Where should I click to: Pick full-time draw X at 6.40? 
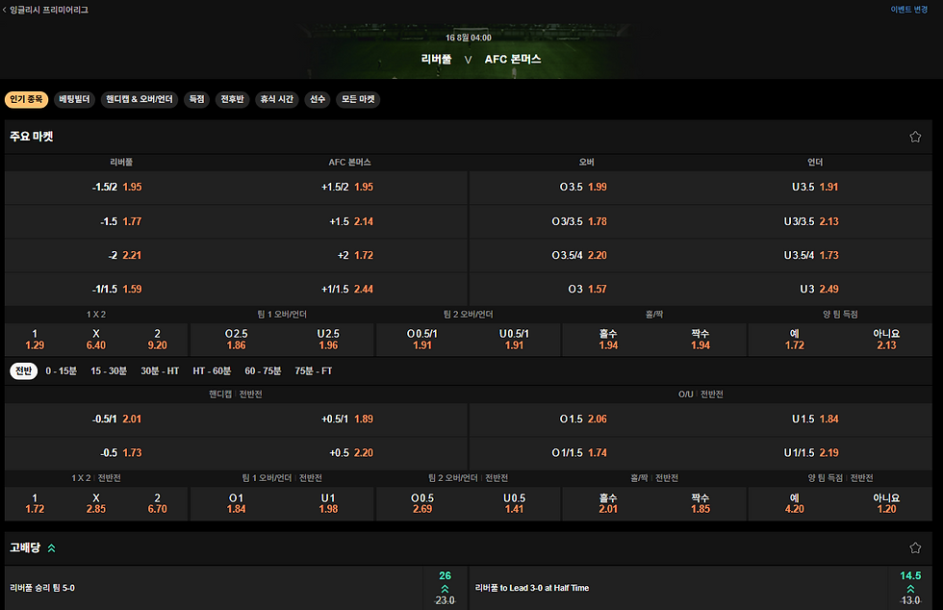coord(96,340)
